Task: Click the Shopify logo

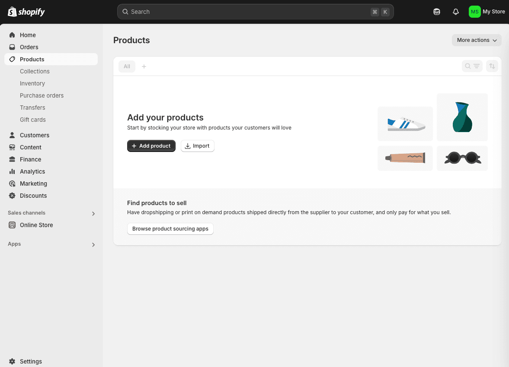Action: [26, 12]
